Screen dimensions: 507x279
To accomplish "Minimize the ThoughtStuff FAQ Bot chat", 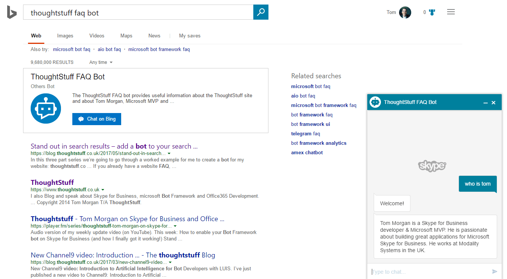I will (485, 103).
